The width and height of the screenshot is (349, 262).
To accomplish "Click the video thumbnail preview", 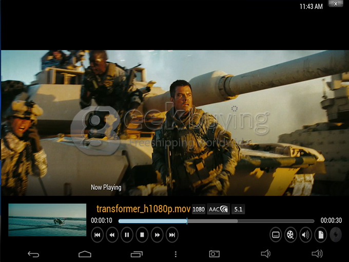I will coord(47,220).
